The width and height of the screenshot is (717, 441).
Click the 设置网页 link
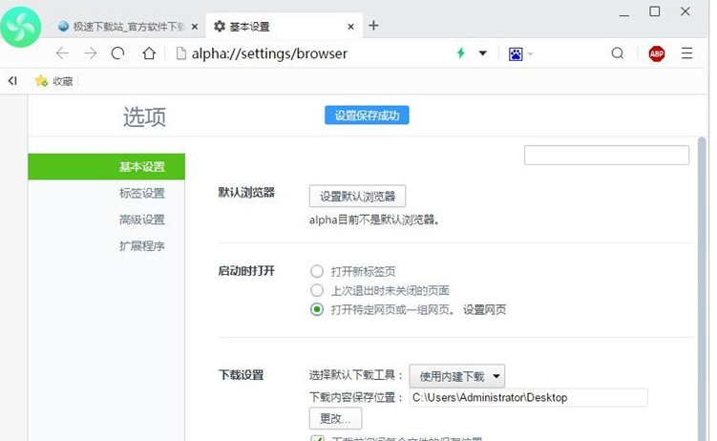click(x=484, y=310)
